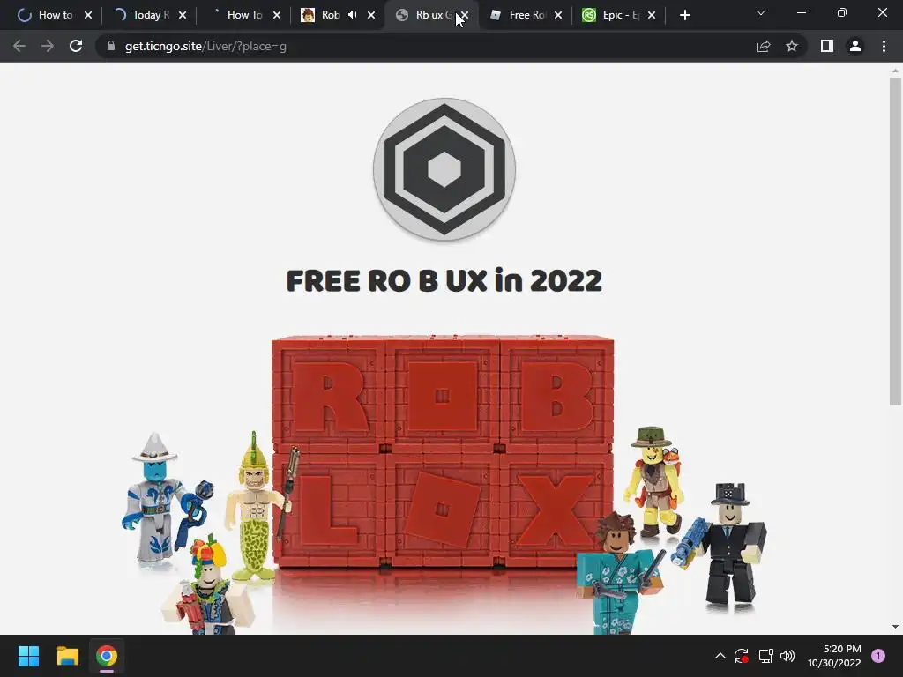Close the 'Today R' tab
This screenshot has width=903, height=677.
coord(183,15)
